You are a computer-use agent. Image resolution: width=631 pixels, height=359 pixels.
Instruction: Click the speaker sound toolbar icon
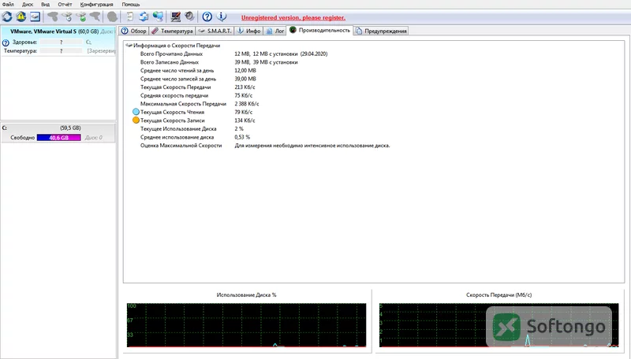(189, 17)
